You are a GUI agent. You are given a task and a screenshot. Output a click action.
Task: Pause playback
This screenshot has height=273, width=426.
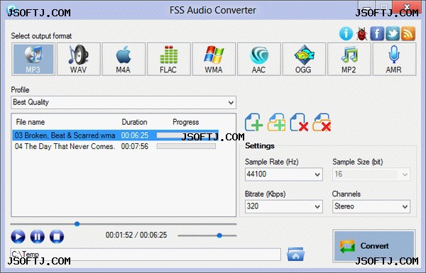click(37, 236)
